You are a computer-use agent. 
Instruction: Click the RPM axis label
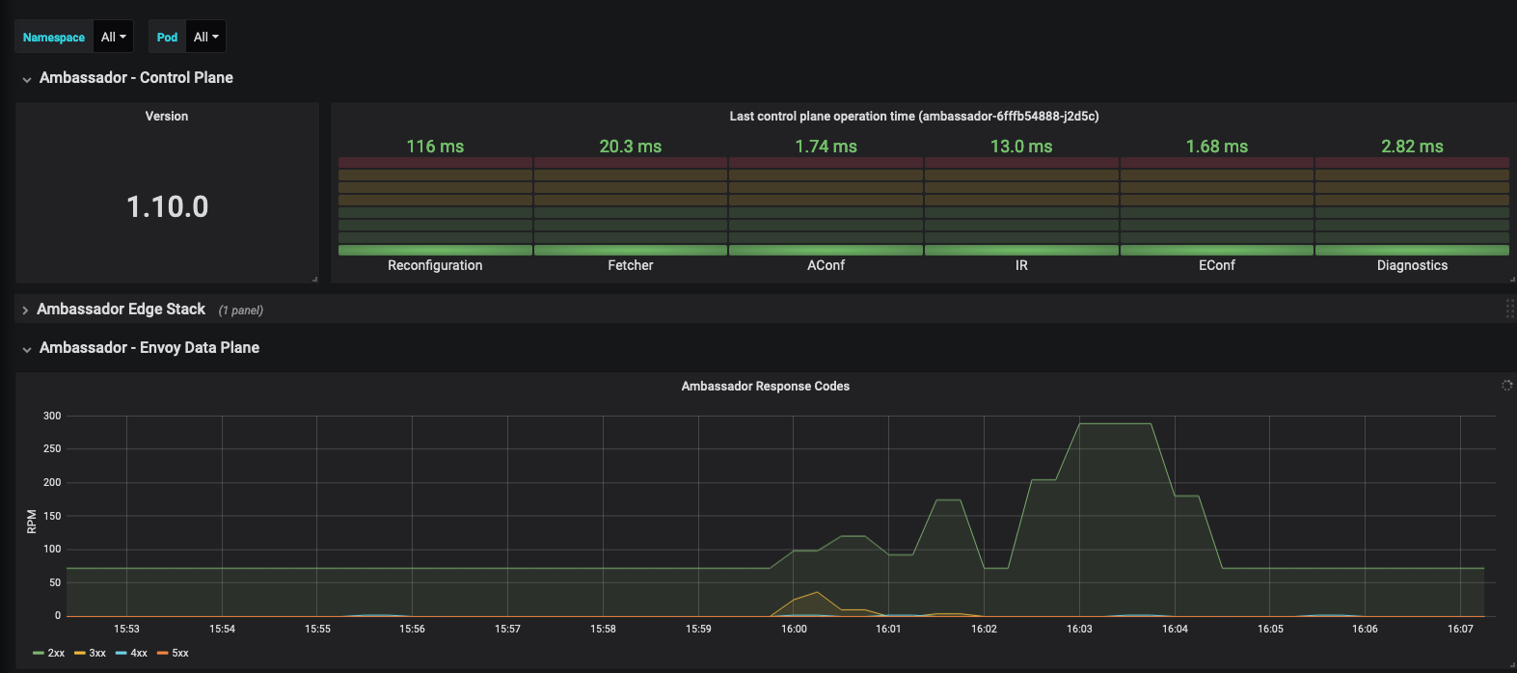(x=32, y=522)
